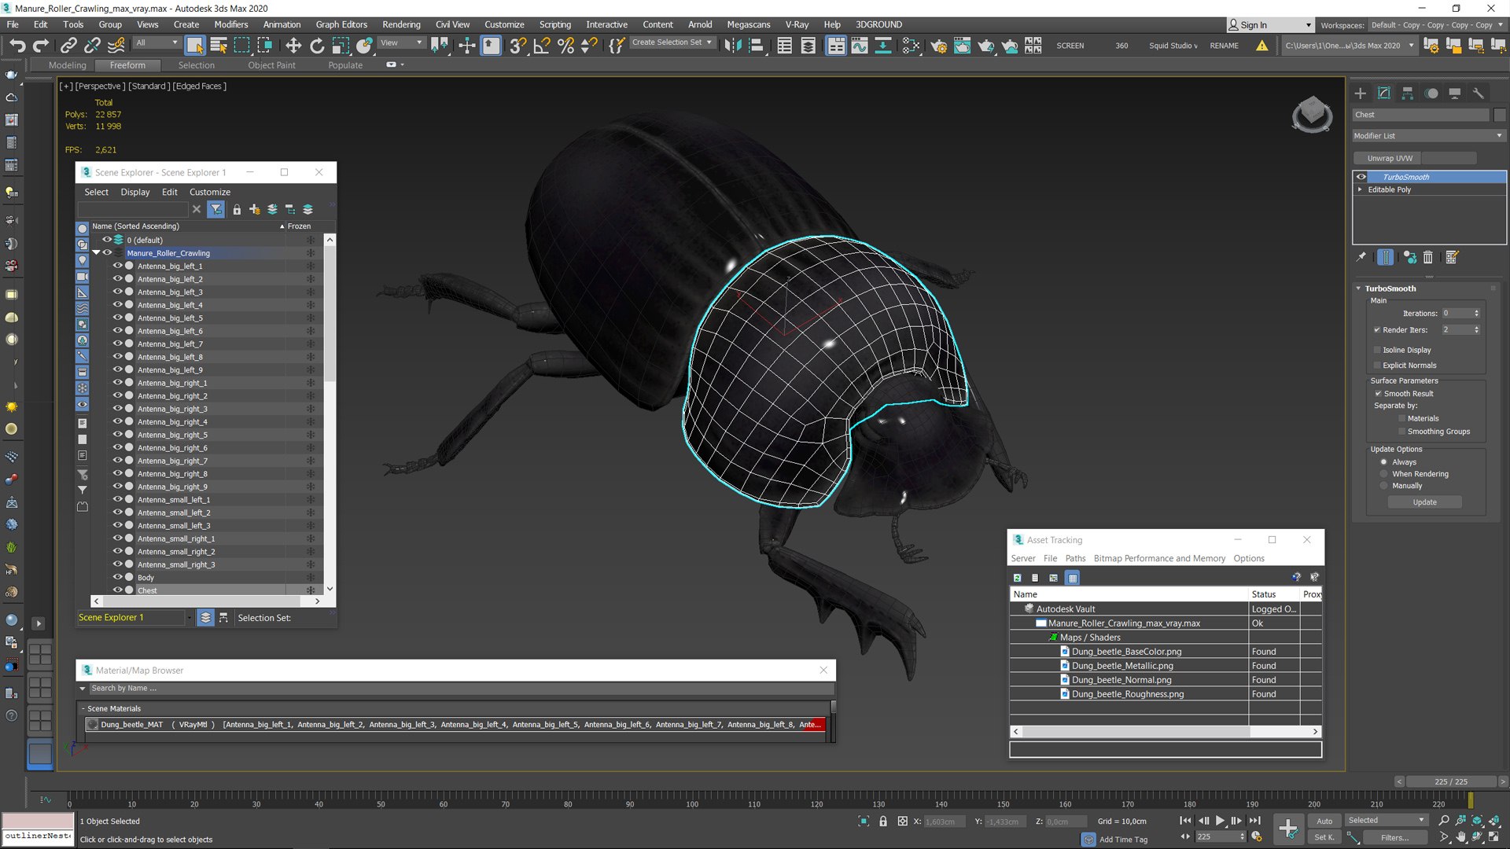Open the Rendering menu
This screenshot has width=1510, height=849.
pyautogui.click(x=401, y=24)
